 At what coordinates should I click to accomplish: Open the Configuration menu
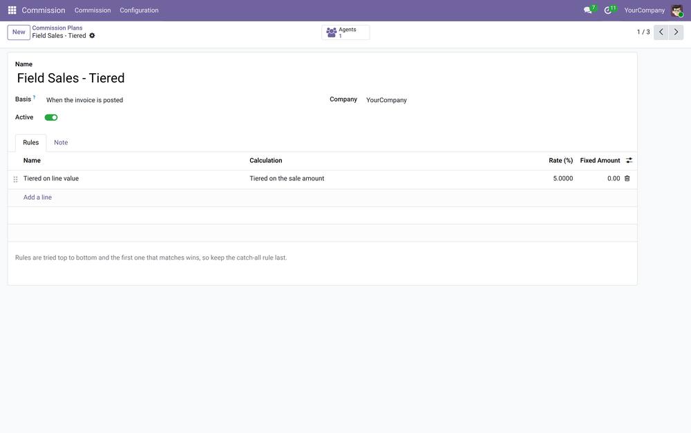[140, 10]
